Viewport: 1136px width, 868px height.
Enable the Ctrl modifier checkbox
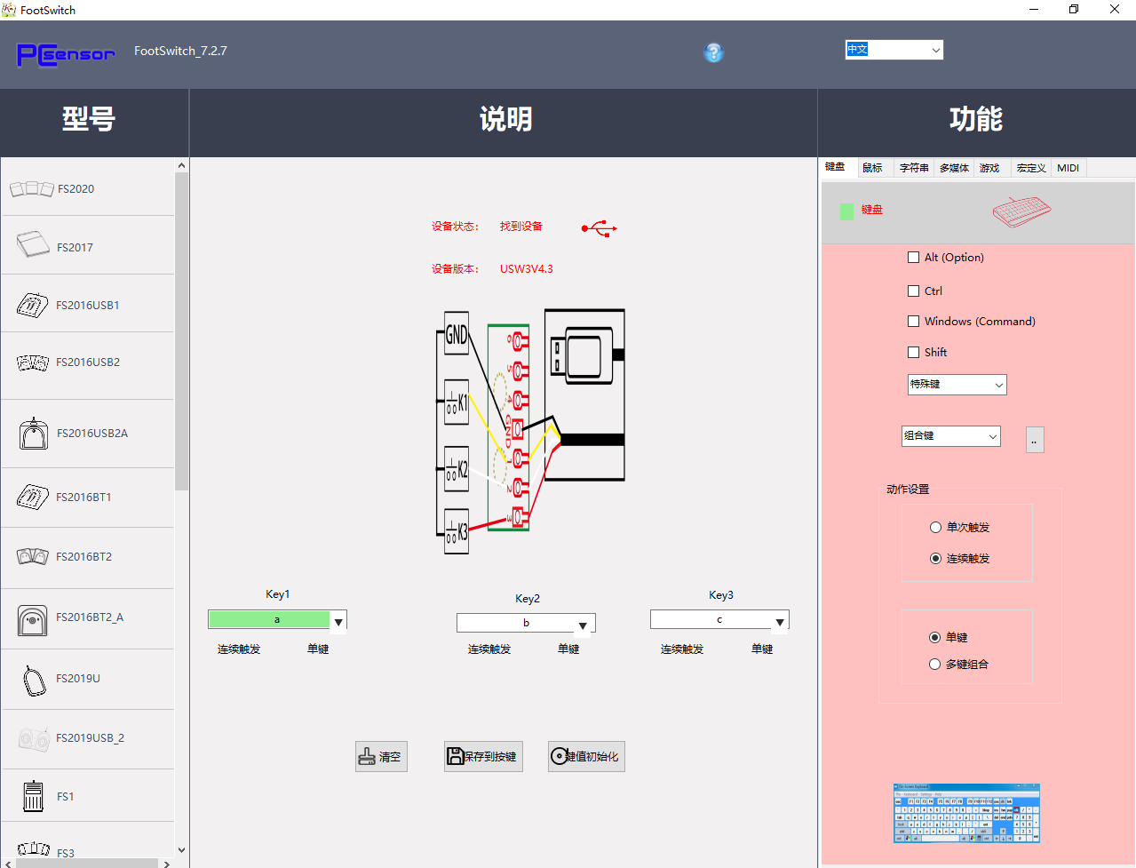click(x=913, y=291)
